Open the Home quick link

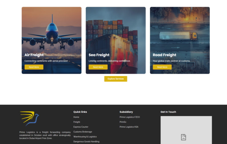coord(76,117)
